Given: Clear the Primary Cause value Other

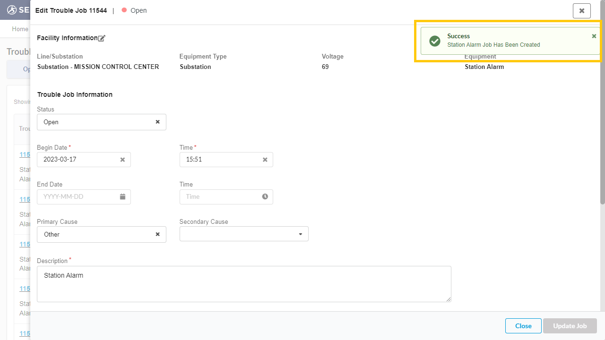Looking at the screenshot, I should [x=158, y=234].
